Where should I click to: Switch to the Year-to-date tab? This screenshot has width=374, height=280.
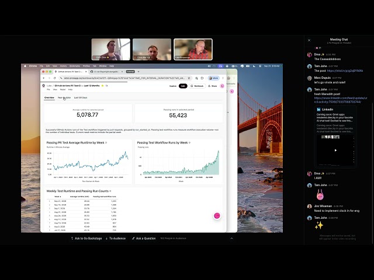point(64,97)
